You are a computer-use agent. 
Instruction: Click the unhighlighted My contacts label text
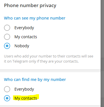click(x=26, y=37)
